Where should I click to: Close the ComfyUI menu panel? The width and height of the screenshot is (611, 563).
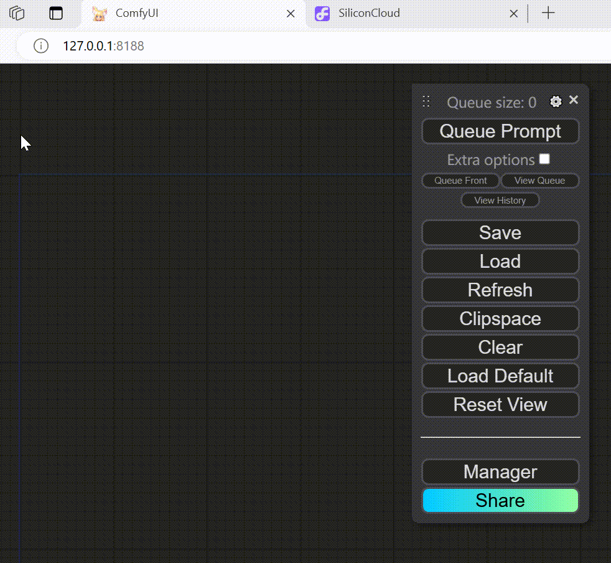coord(574,100)
